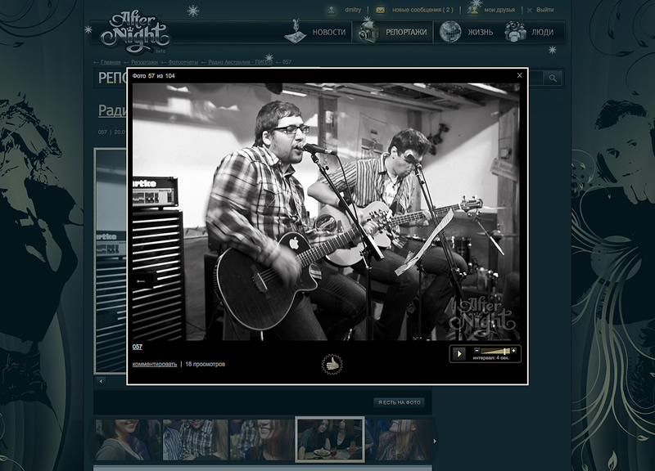
Task: Go to Главная breadcrumb link
Action: 111,62
